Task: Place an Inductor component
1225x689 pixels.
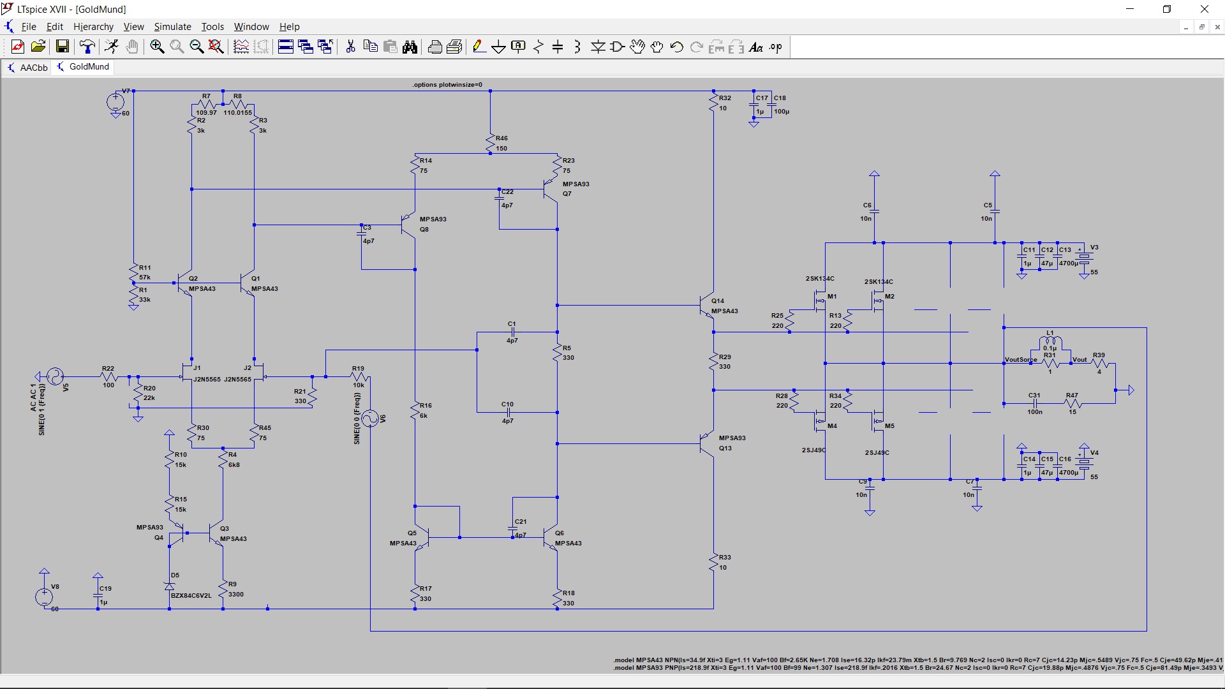Action: 577,47
